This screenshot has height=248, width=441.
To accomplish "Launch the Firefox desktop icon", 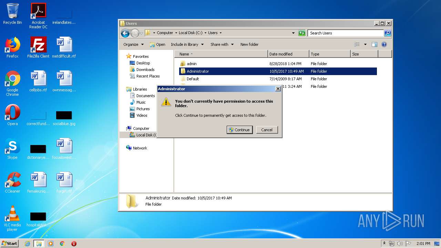I will tap(12, 48).
